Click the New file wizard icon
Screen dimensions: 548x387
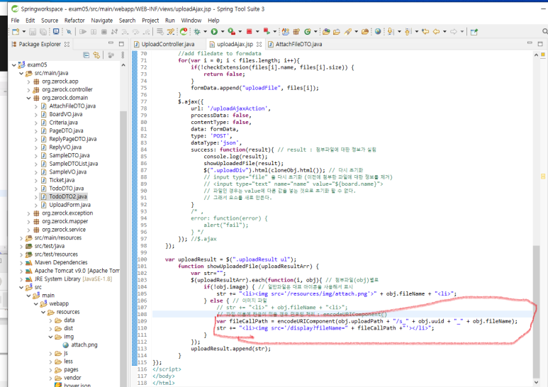[16, 32]
